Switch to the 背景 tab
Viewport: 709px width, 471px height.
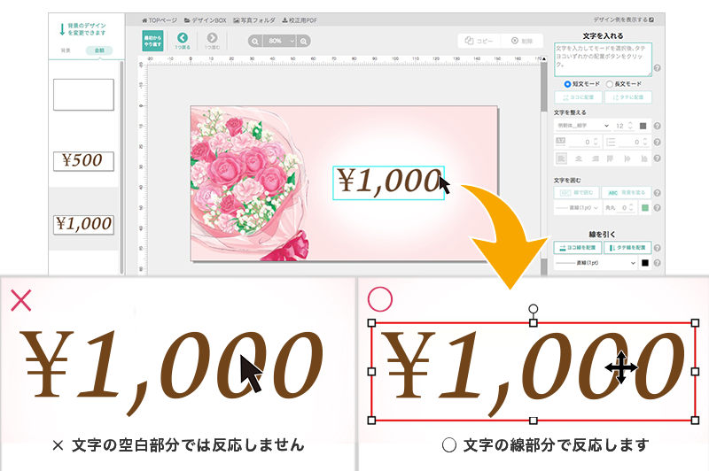click(x=65, y=50)
